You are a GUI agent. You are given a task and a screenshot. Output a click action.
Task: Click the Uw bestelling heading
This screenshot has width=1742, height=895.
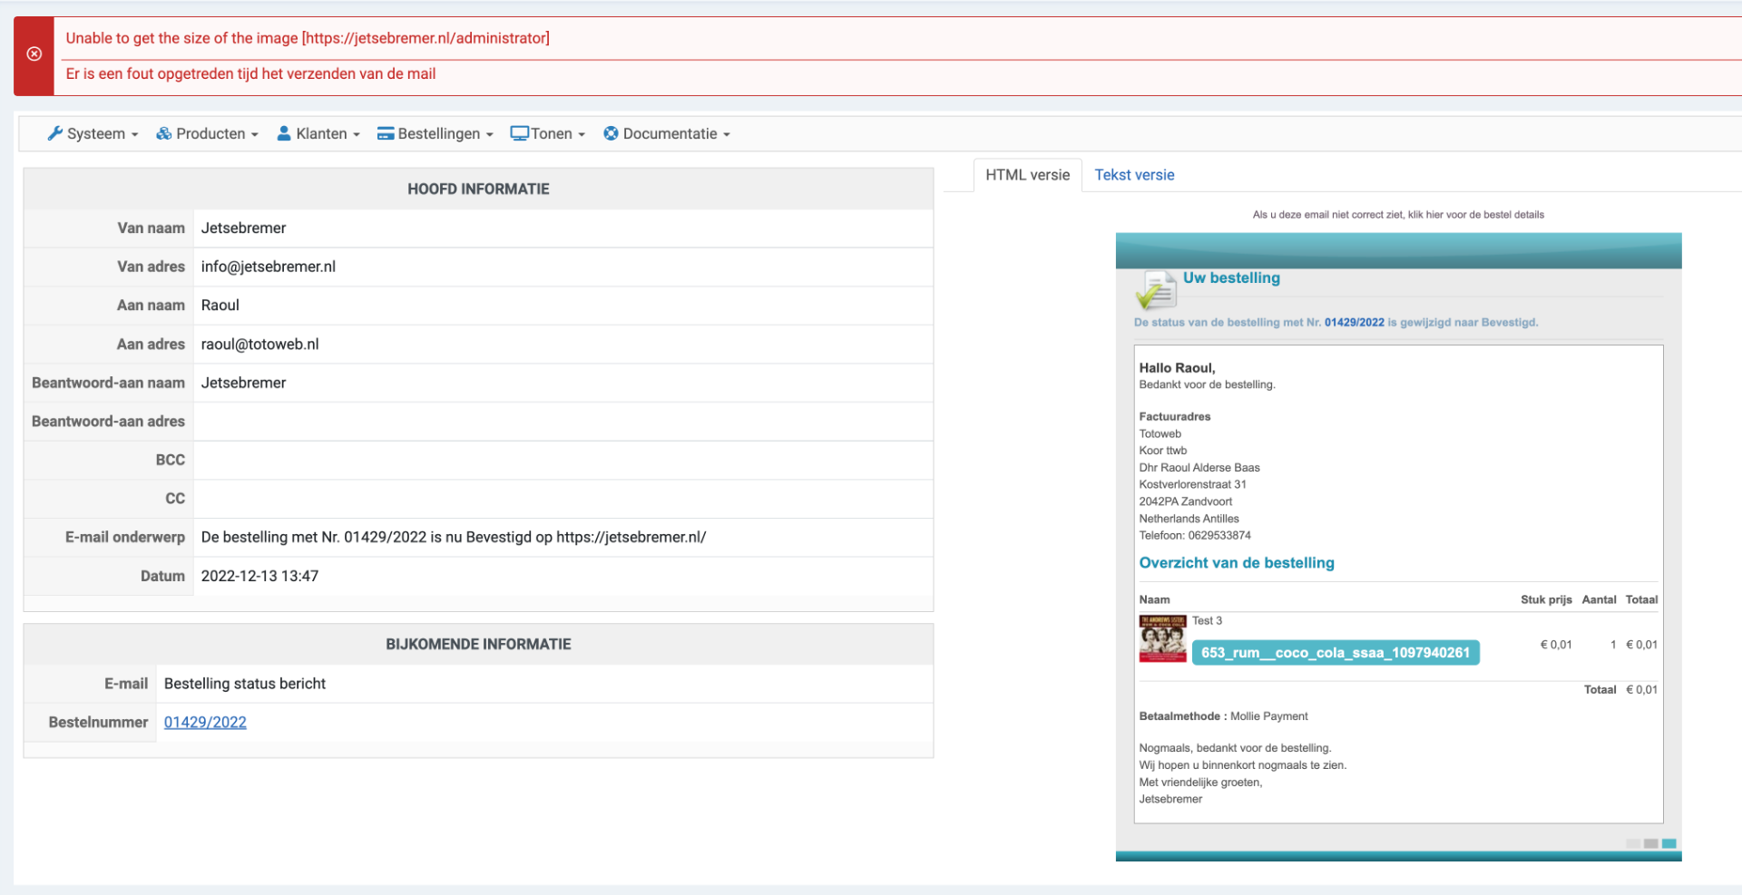1231,277
